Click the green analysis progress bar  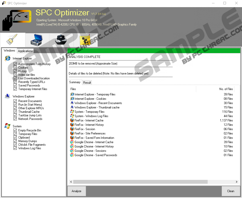[x=154, y=51]
